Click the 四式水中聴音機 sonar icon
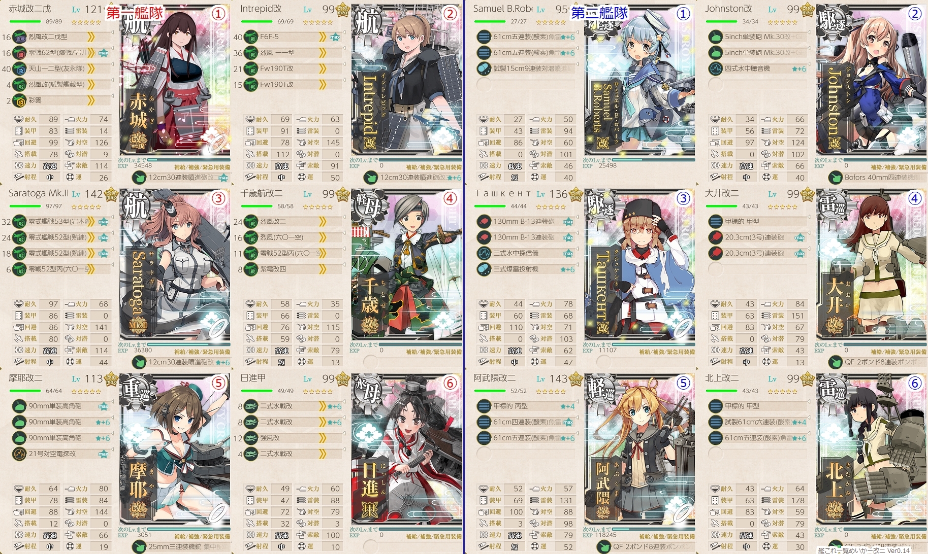 coord(715,68)
